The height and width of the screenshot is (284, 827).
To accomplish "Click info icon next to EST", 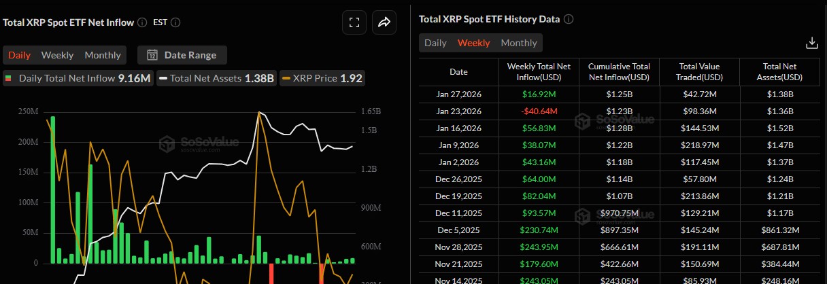I will [x=175, y=22].
